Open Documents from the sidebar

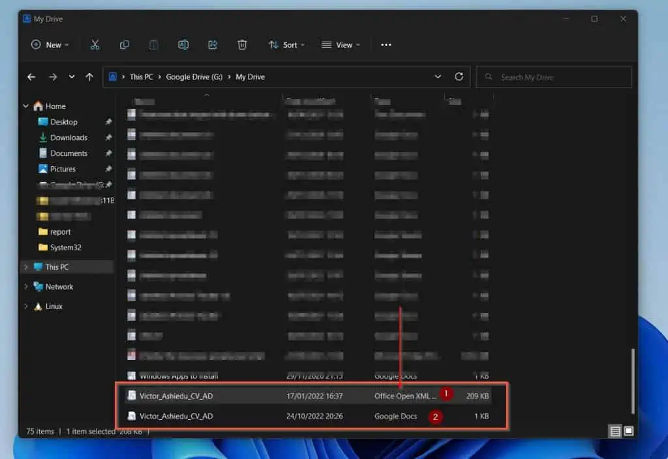click(x=68, y=153)
